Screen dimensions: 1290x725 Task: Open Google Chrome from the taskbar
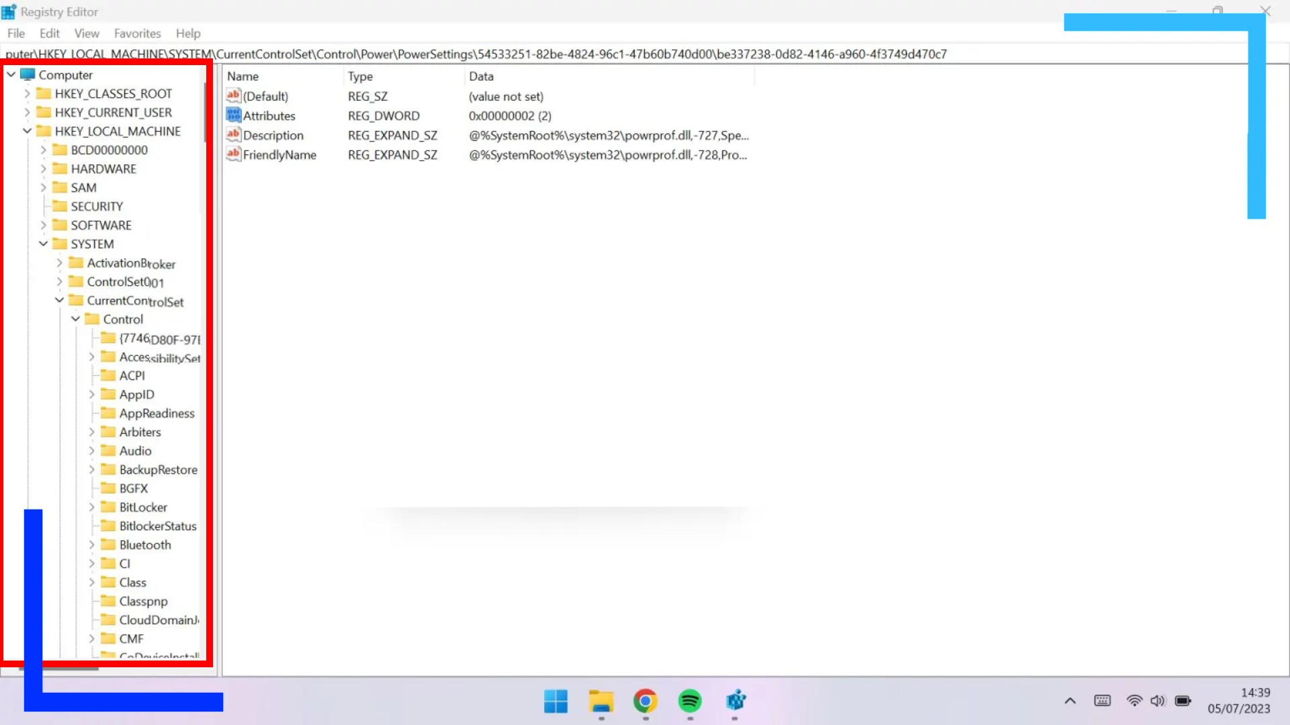click(645, 701)
